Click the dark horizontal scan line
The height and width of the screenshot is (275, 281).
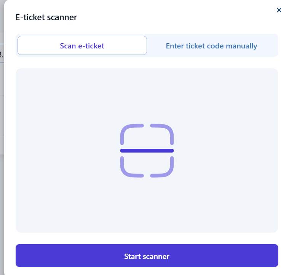click(x=147, y=151)
